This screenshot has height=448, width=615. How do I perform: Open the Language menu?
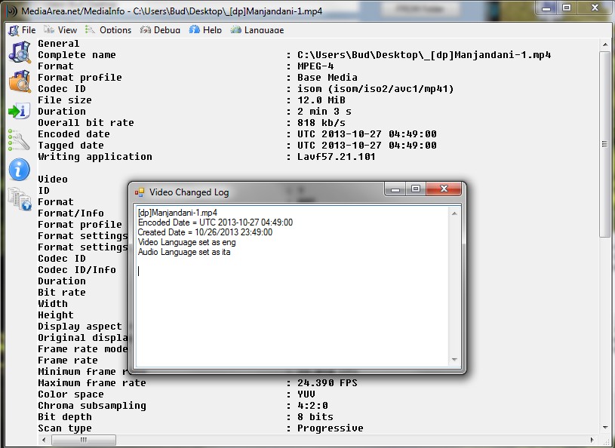click(x=257, y=29)
